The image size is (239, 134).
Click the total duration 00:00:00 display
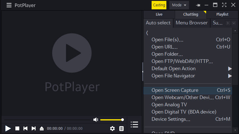pos(75,129)
